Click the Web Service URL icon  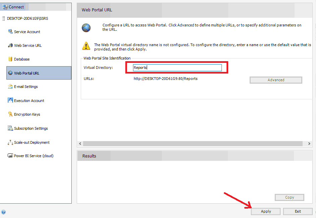point(10,45)
